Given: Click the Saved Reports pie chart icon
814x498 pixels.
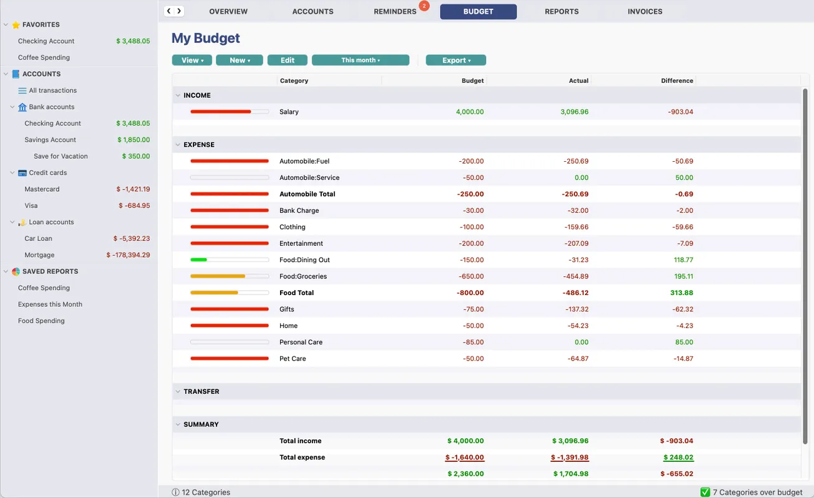Looking at the screenshot, I should 16,271.
